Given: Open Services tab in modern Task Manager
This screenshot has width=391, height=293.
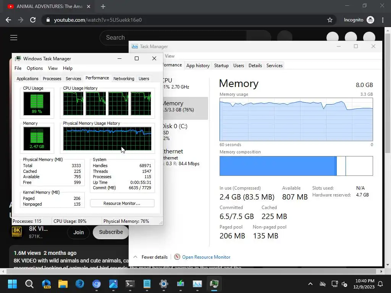Looking at the screenshot, I should click(x=274, y=66).
